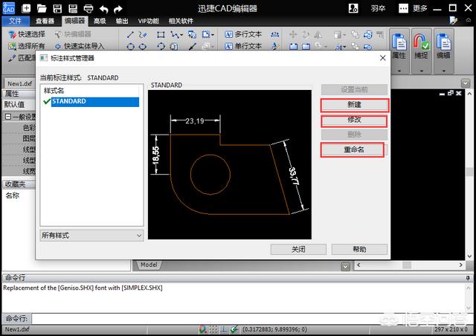Switch to the 查看器 viewer tab
Viewport: 476px width, 336px height.
[45, 21]
